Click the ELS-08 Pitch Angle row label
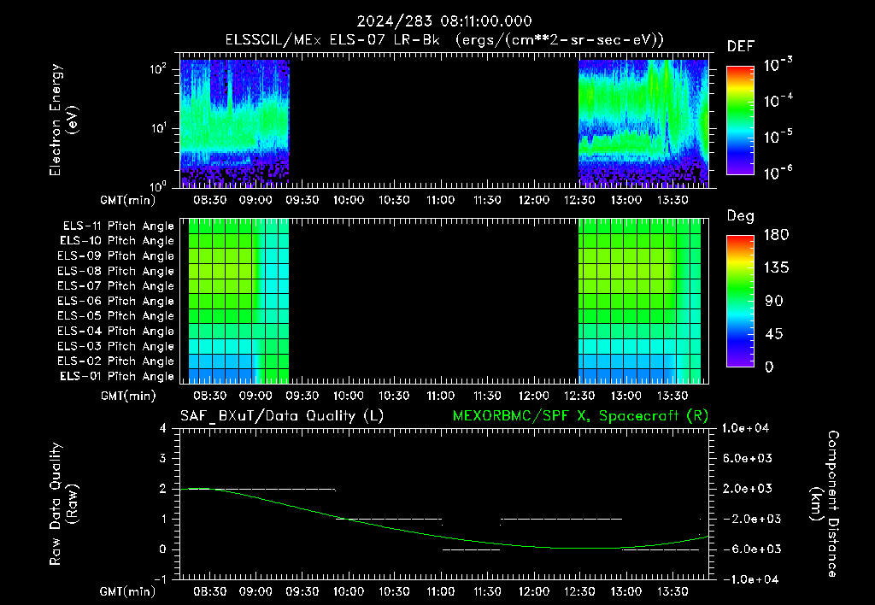875x605 pixels. point(116,271)
